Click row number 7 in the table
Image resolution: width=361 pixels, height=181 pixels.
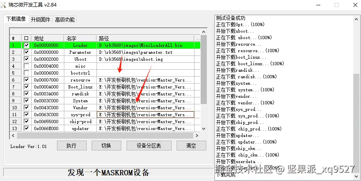click(x=15, y=87)
